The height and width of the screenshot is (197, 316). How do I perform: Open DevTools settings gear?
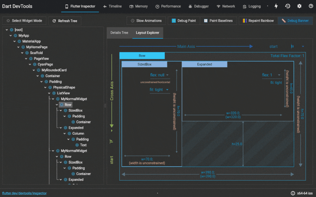[299, 6]
